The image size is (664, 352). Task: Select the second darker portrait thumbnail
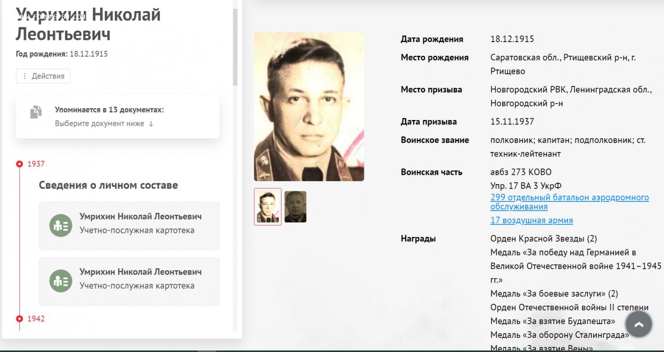pos(295,207)
